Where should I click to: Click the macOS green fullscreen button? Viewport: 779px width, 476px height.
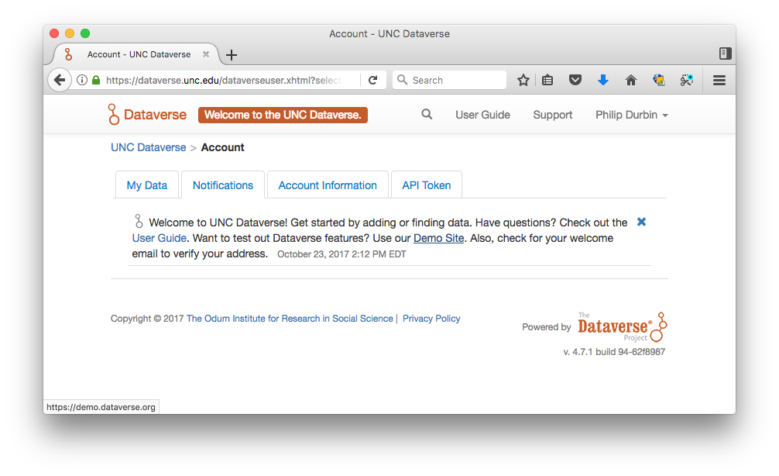[x=85, y=33]
